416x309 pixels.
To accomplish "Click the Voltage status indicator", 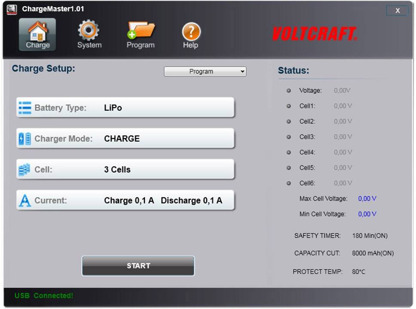I will (x=288, y=91).
